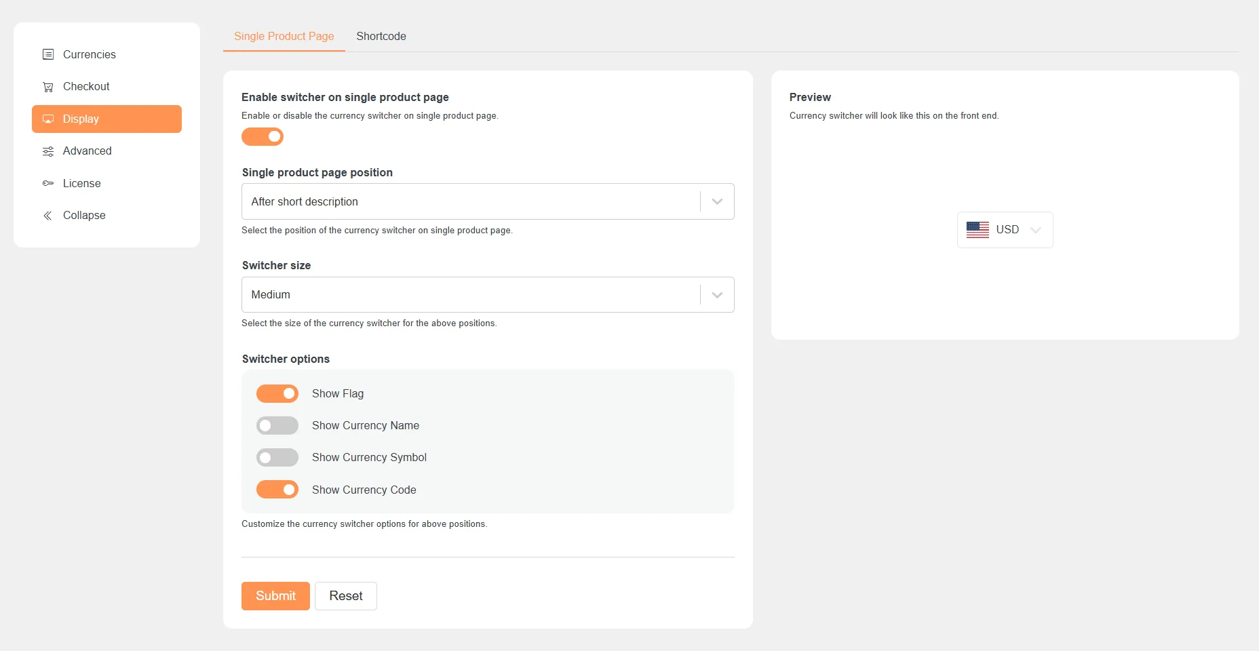The height and width of the screenshot is (651, 1259).
Task: Expand the Switcher size dropdown arrow
Action: click(x=717, y=295)
